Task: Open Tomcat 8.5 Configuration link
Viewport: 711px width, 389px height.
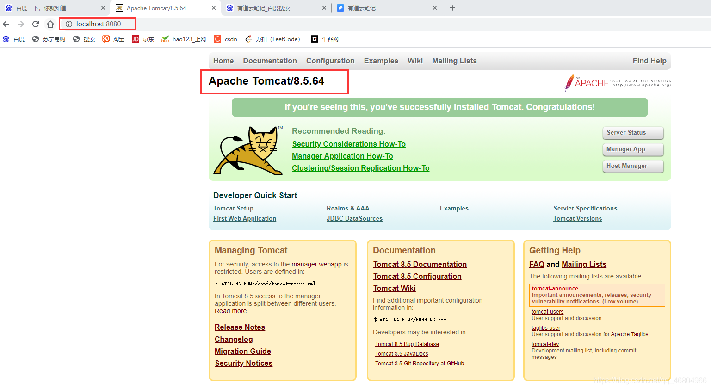Action: tap(417, 277)
